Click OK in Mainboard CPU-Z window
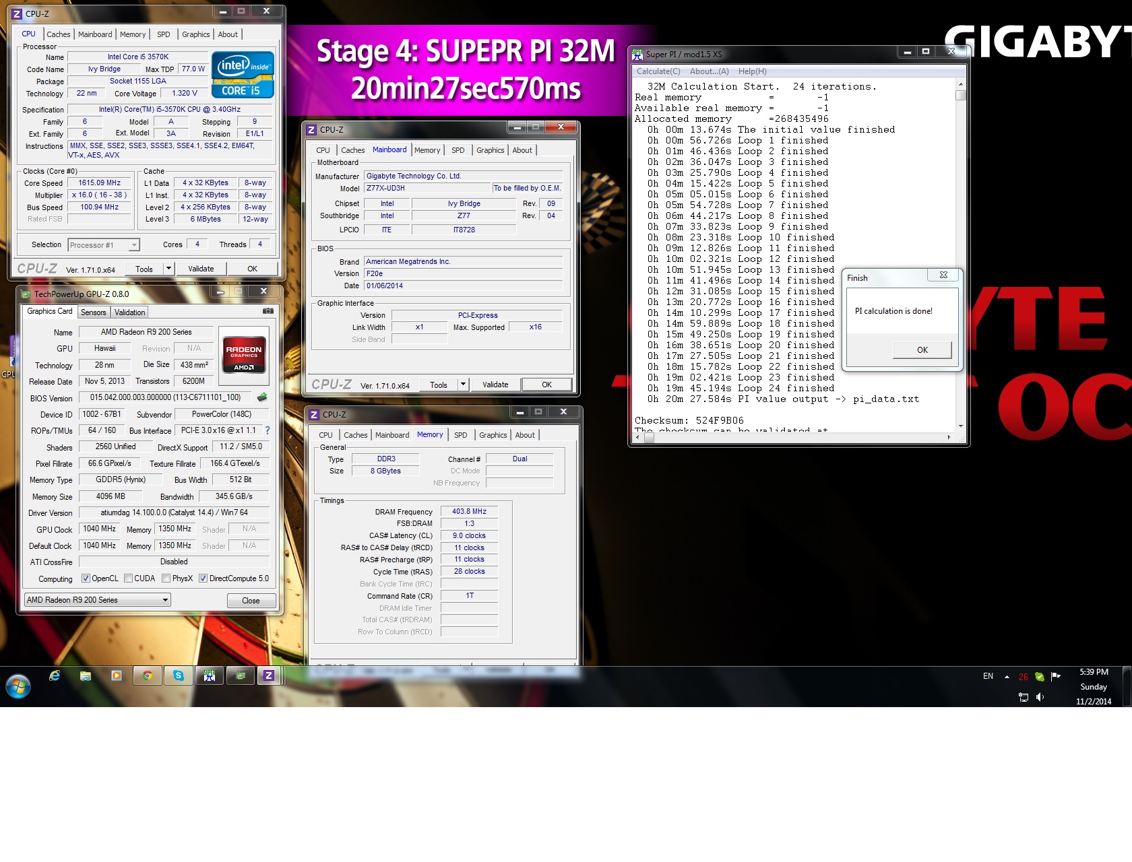 pyautogui.click(x=546, y=385)
